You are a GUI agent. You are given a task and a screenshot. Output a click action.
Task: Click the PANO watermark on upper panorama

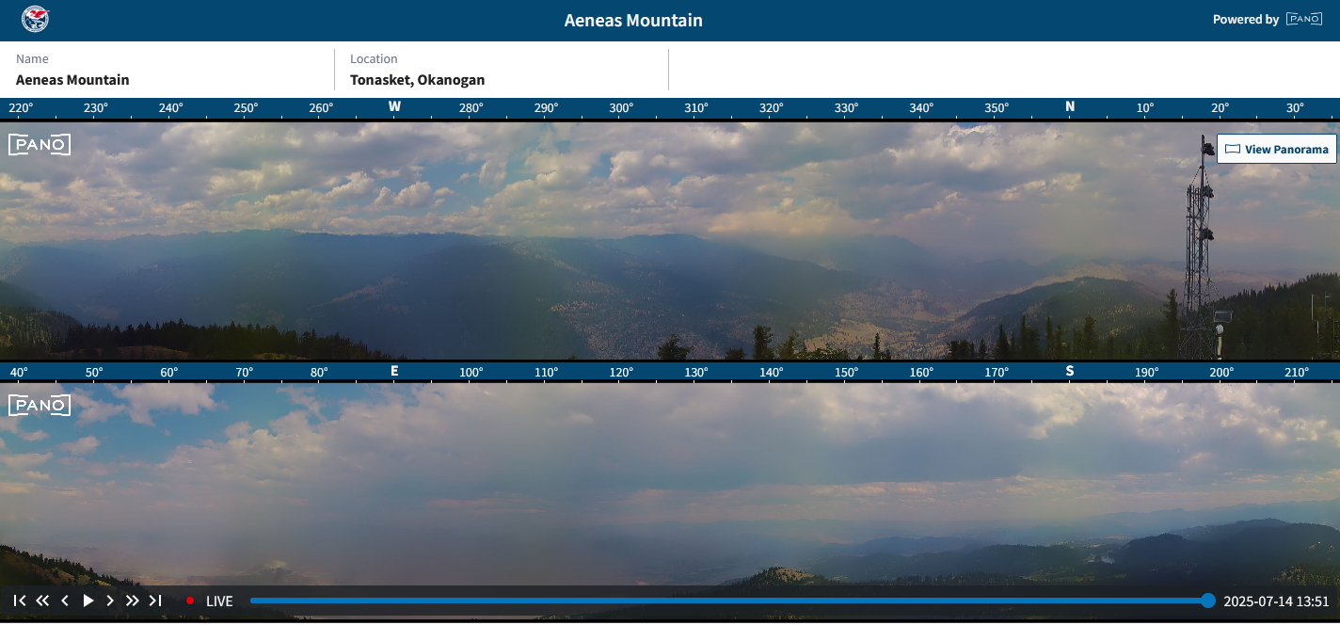pos(40,145)
